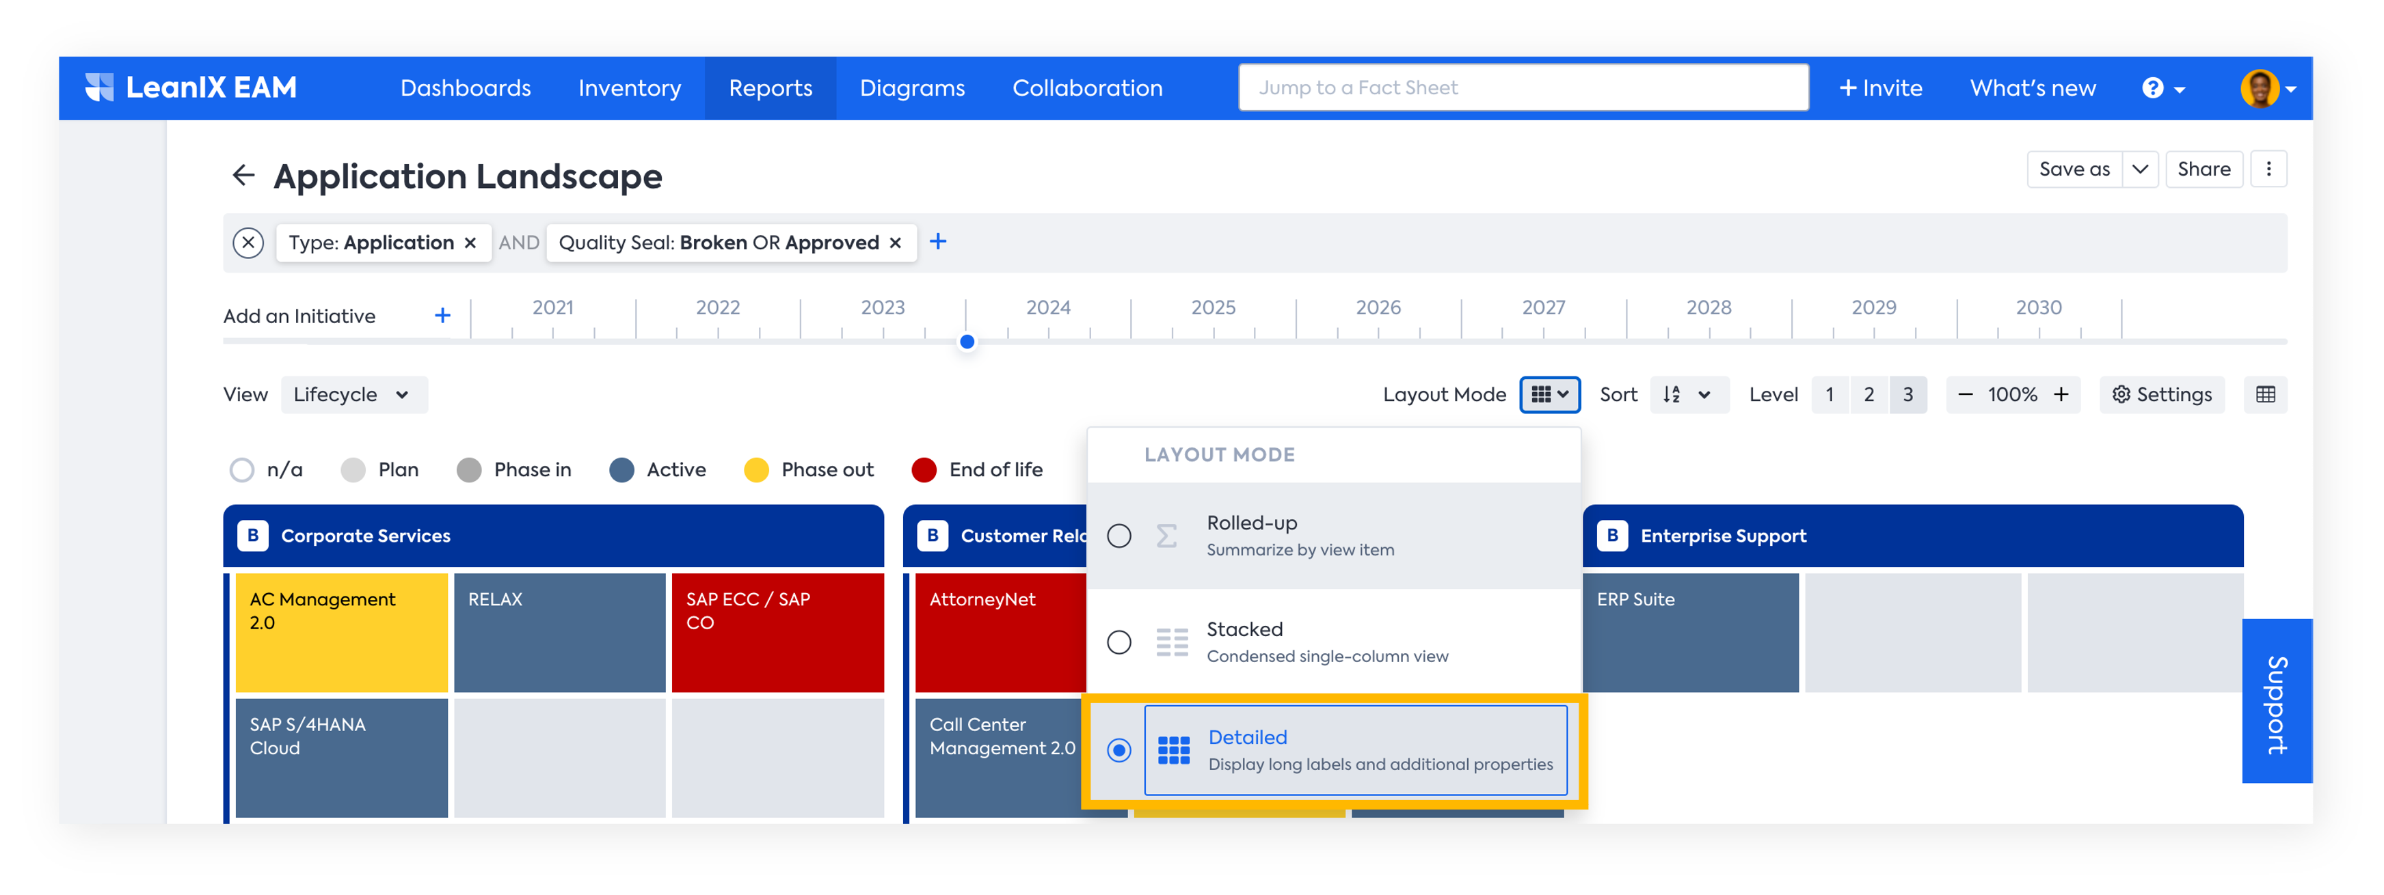Set Level to 3
Viewport: 2384px width, 895px height.
click(x=1907, y=395)
